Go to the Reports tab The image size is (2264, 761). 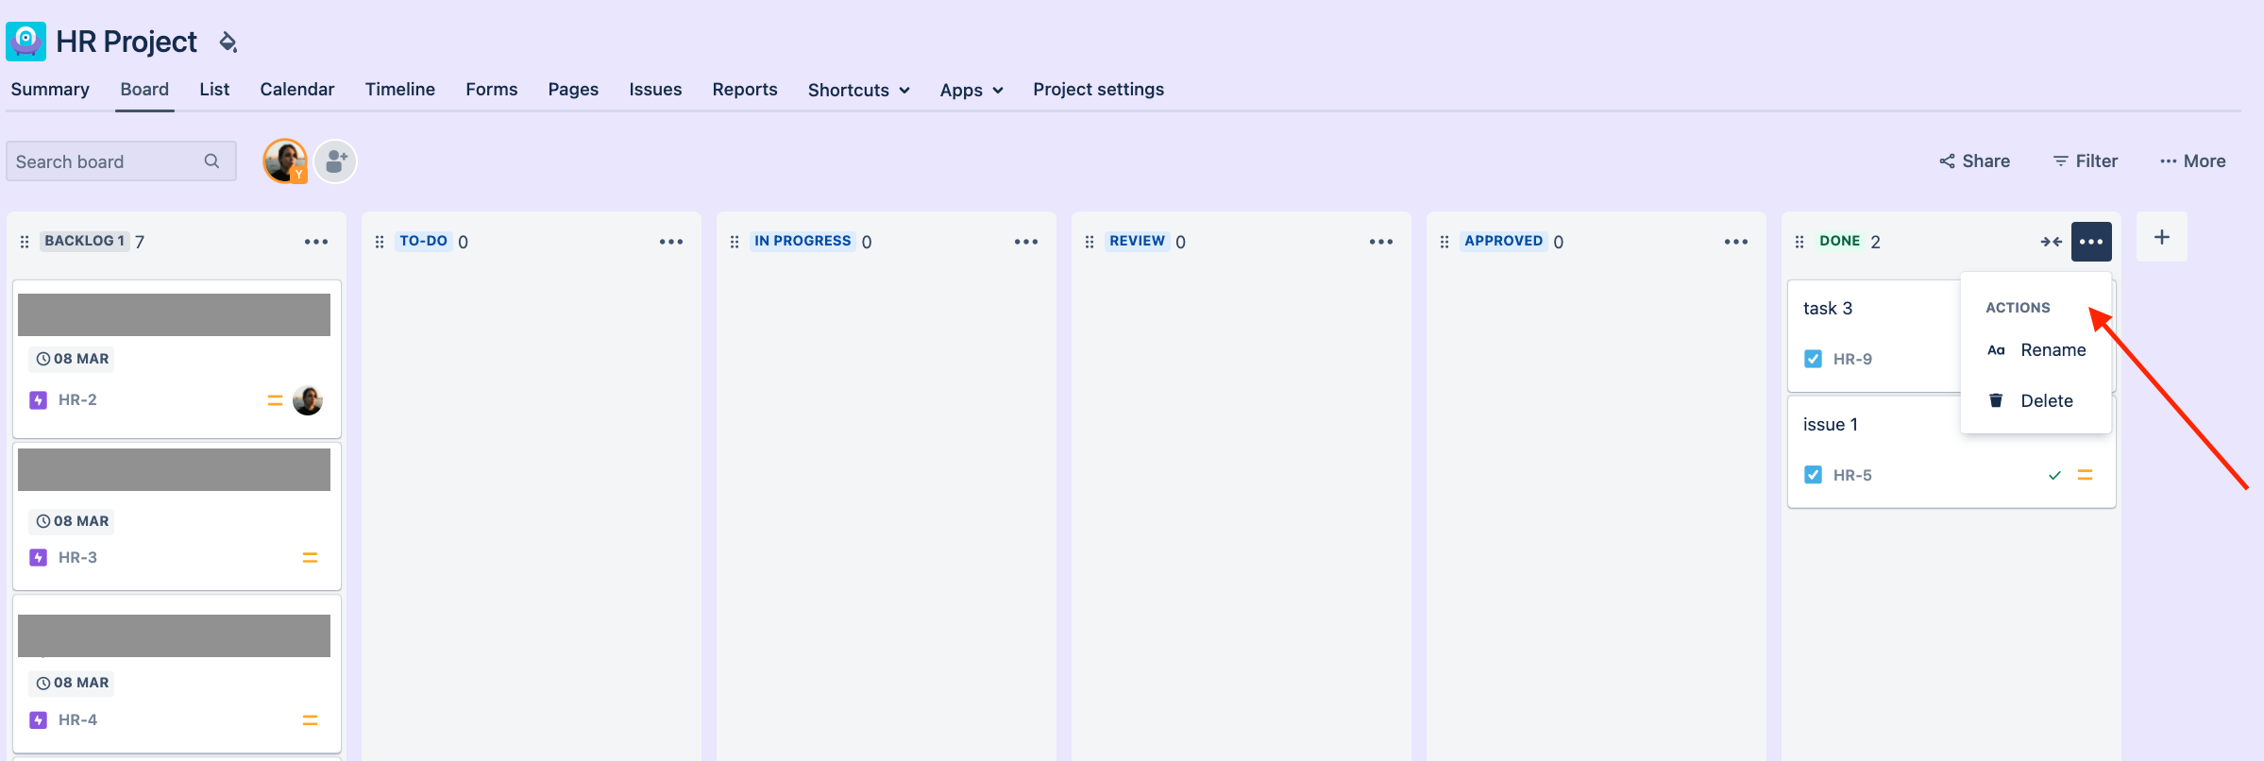point(745,89)
